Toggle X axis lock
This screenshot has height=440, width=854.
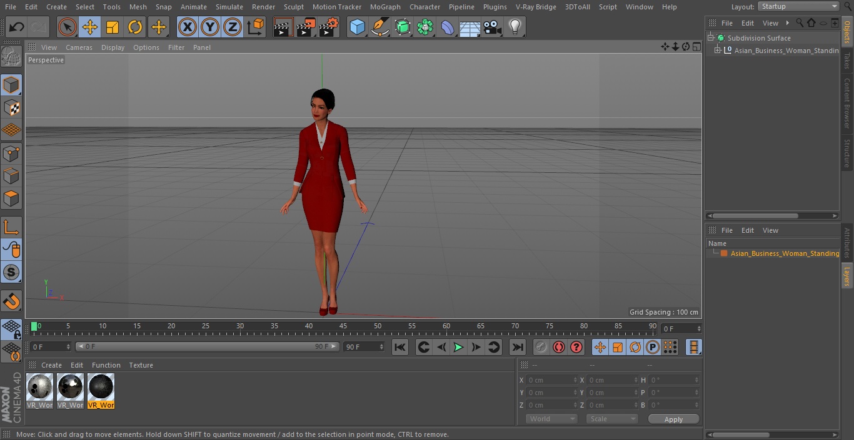point(188,27)
